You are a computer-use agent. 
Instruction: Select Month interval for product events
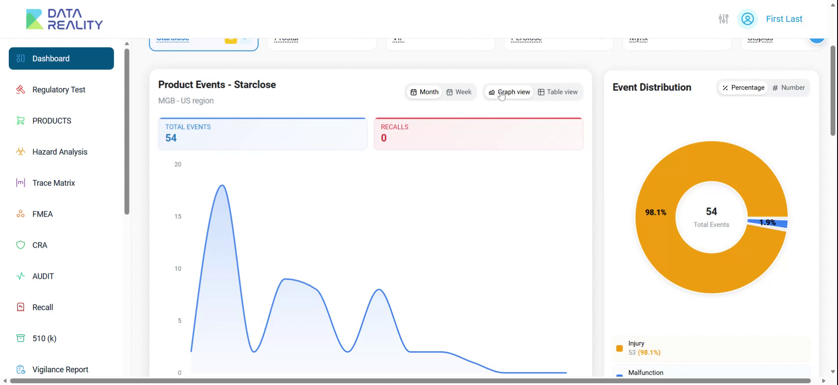(x=424, y=92)
